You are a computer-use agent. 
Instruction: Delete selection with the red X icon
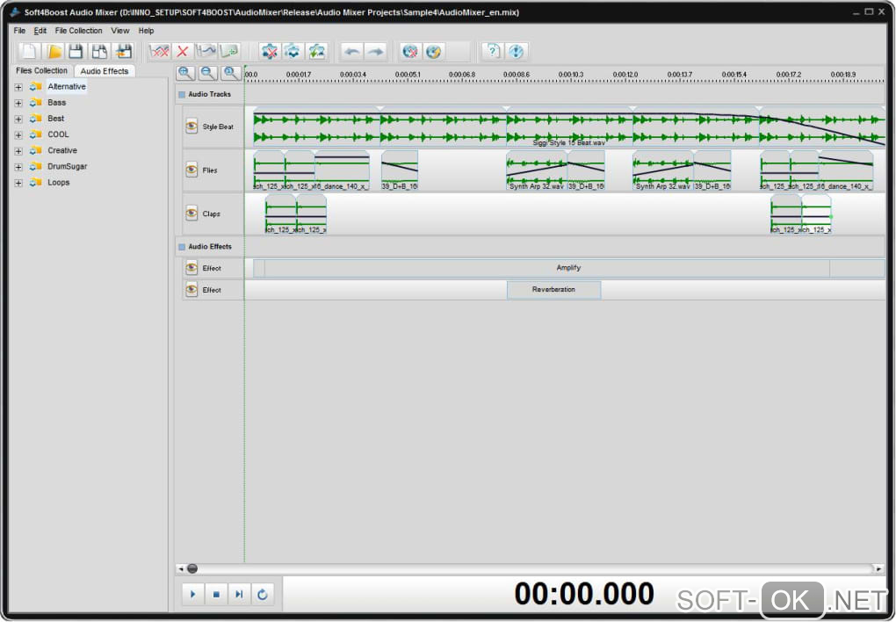[x=183, y=52]
